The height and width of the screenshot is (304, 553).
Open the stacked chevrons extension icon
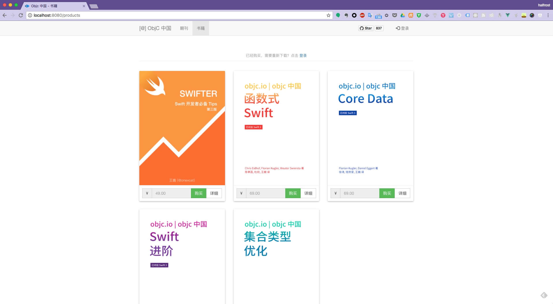(x=427, y=15)
